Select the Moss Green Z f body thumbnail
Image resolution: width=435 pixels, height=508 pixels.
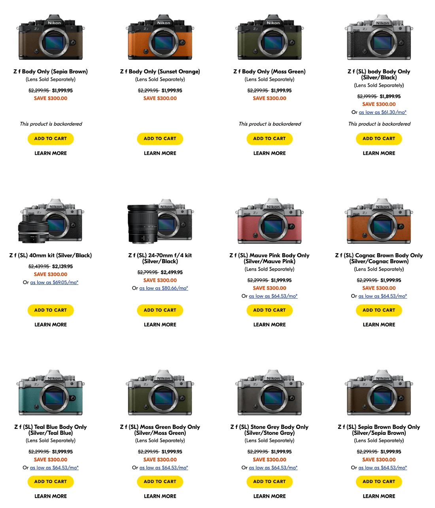coord(269,37)
